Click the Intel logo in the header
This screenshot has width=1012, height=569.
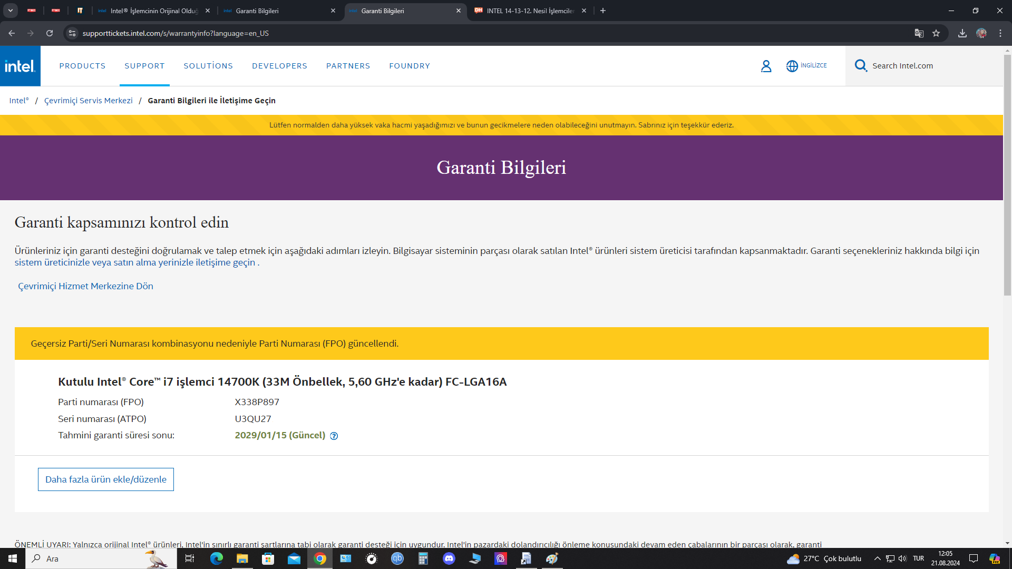pyautogui.click(x=20, y=66)
